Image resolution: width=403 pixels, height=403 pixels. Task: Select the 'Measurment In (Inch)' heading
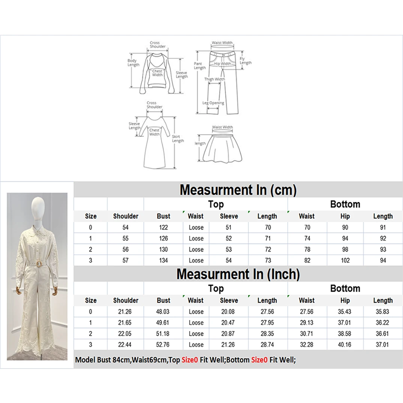[x=238, y=274]
